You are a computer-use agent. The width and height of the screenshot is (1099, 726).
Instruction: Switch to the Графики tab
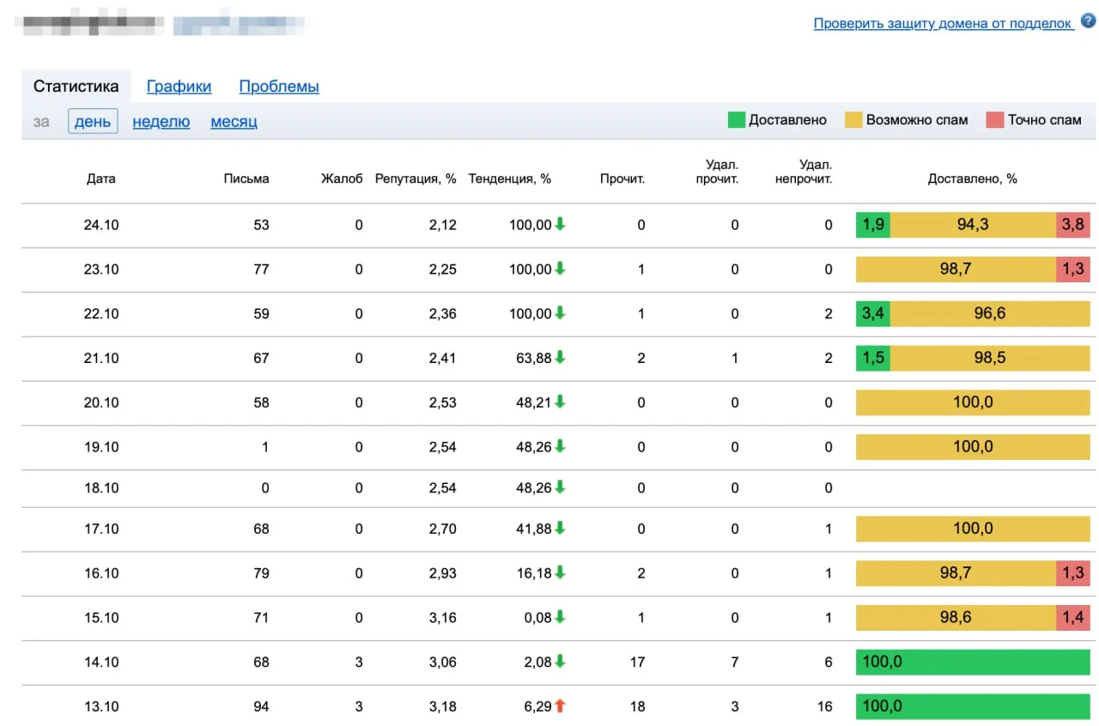click(x=179, y=87)
